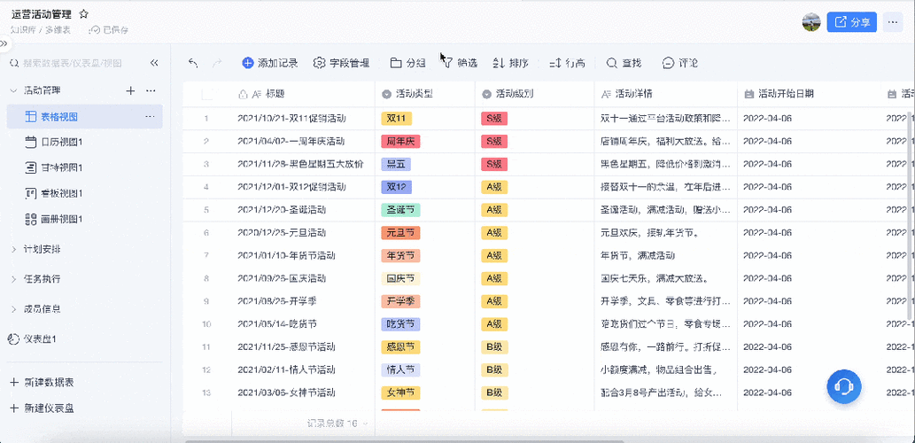This screenshot has height=443, width=915.
Task: Open the 筛选 filter option
Action: (x=459, y=63)
